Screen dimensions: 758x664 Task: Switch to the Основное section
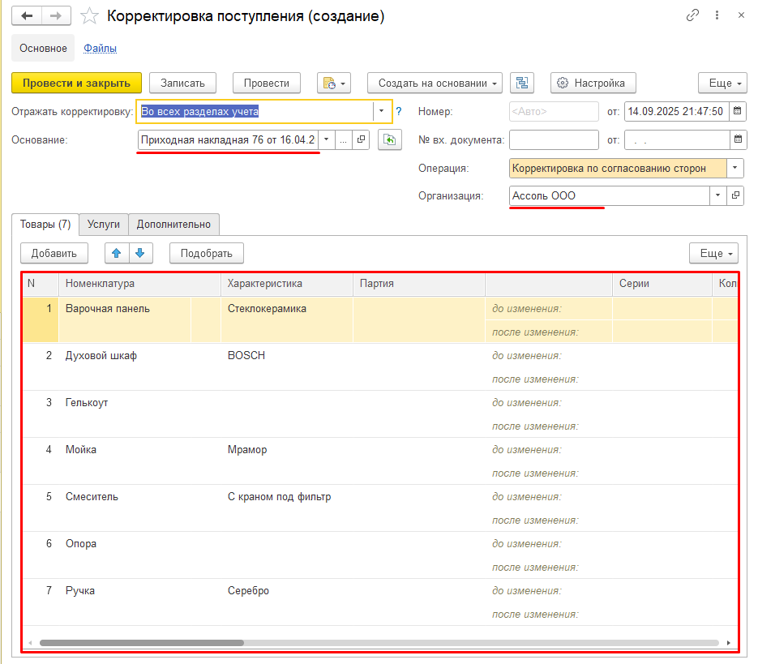(43, 48)
